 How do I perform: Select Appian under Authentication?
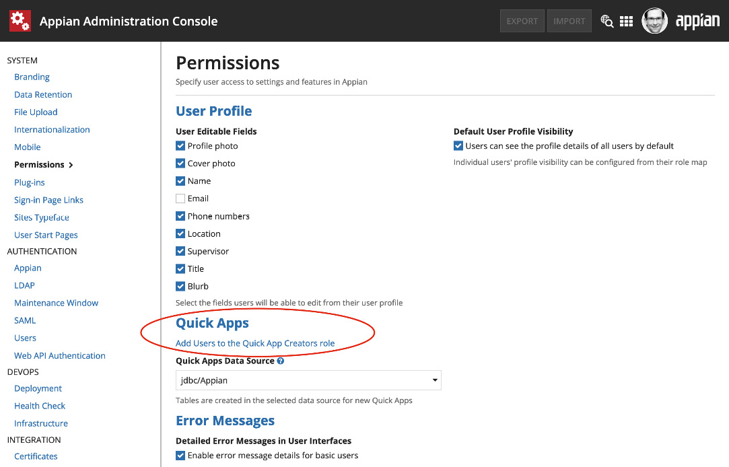point(28,268)
